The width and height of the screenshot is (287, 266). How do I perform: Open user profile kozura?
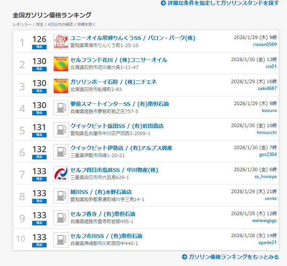[269, 110]
